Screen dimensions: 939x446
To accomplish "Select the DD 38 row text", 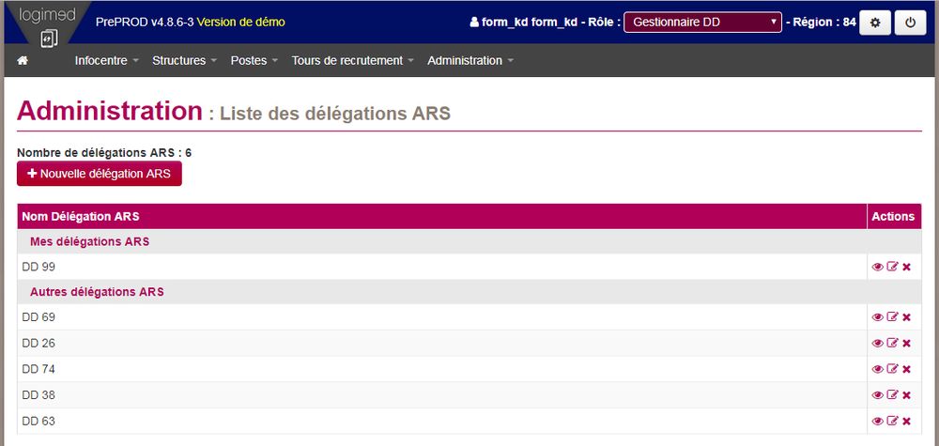I will coord(38,395).
